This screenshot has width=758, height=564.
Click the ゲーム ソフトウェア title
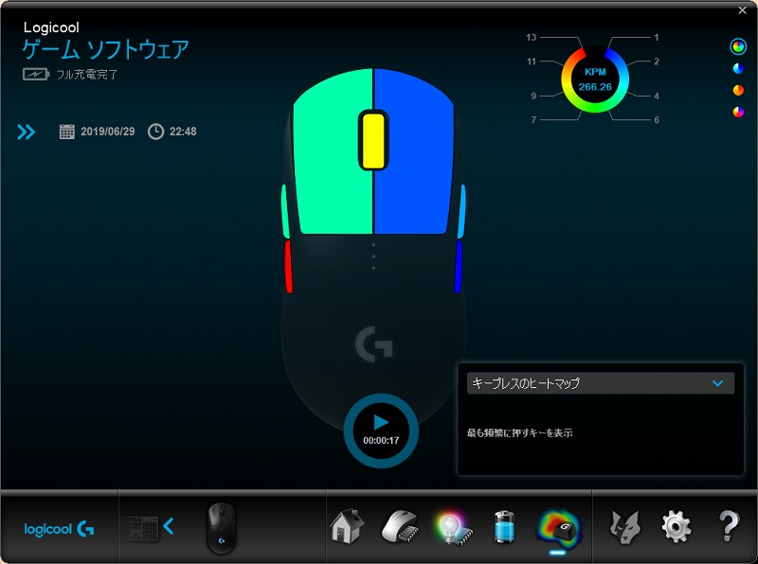(105, 50)
